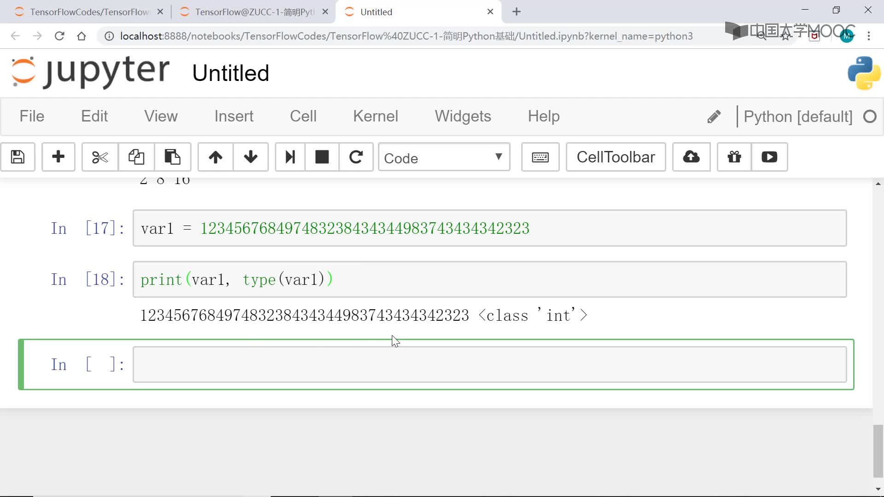The image size is (884, 497).
Task: Open the Insert menu
Action: click(234, 116)
